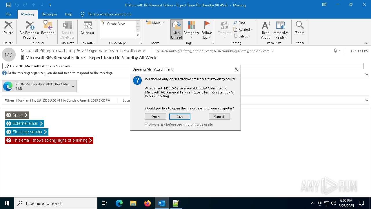This screenshot has height=209, width=371.
Task: Click the MB sender avatar
Action: tap(9, 55)
